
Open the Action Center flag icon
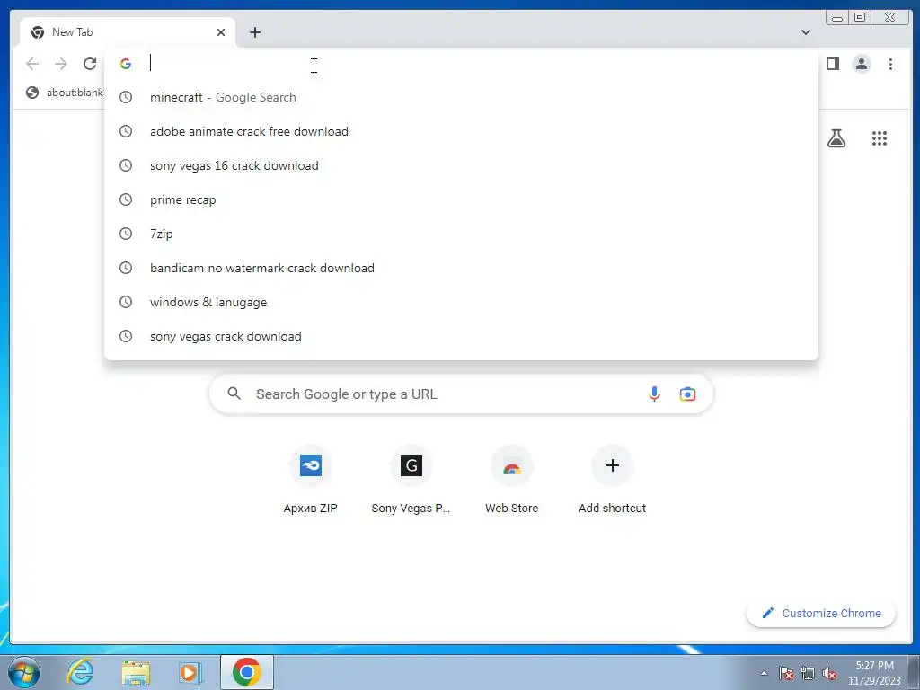pyautogui.click(x=786, y=673)
